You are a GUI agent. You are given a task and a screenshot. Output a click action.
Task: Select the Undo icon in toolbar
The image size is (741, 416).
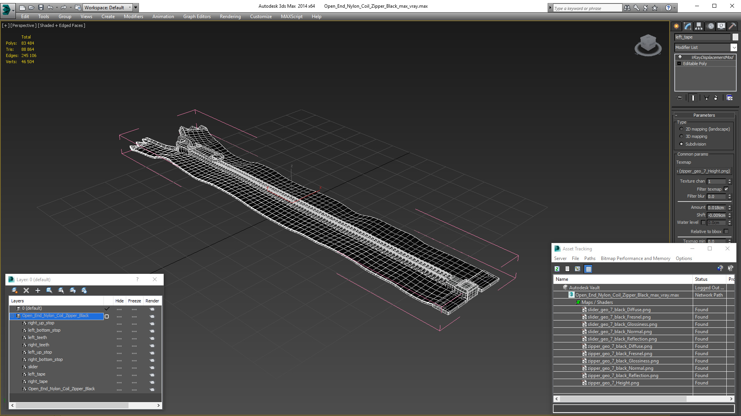pos(51,7)
